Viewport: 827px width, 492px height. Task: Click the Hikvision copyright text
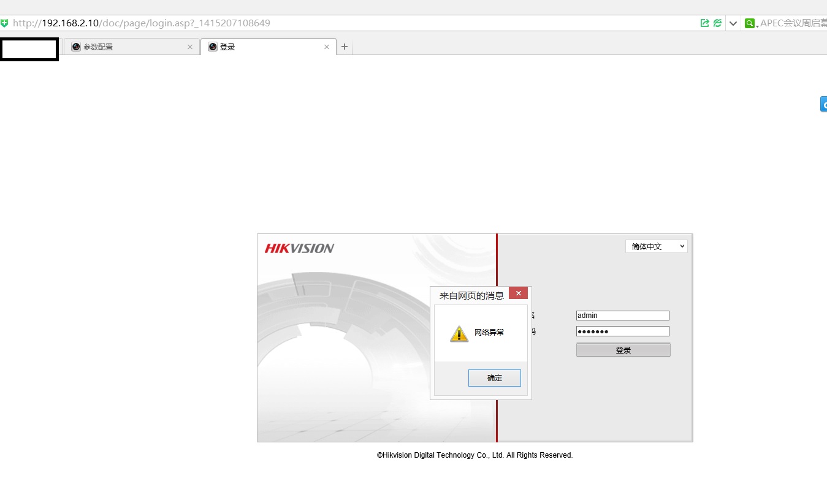475,455
